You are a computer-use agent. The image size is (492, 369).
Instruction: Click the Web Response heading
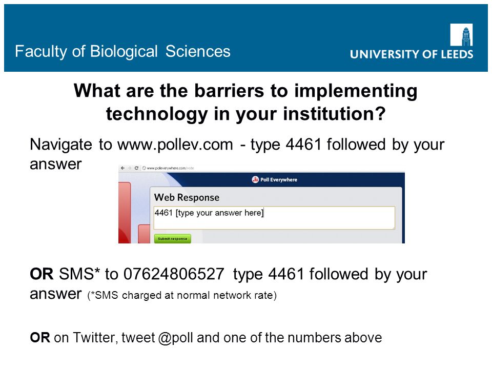click(x=187, y=197)
